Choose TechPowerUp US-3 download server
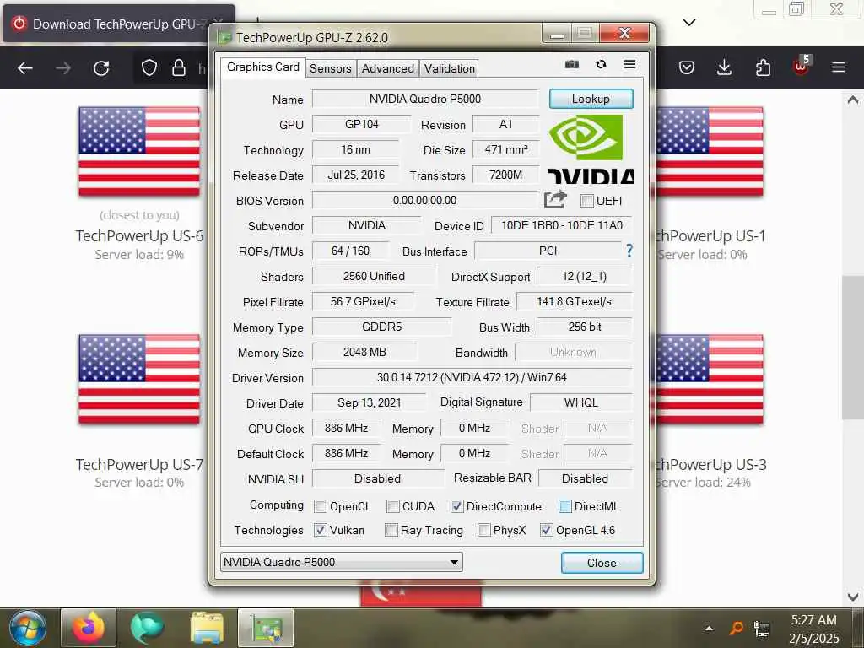 (710, 465)
